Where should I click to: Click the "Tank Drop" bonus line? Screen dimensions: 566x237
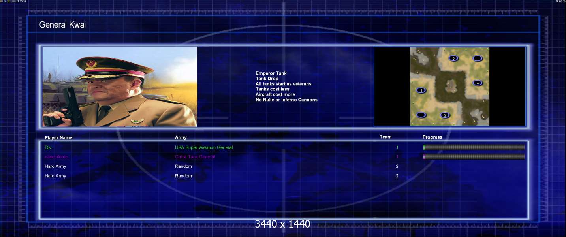point(267,79)
